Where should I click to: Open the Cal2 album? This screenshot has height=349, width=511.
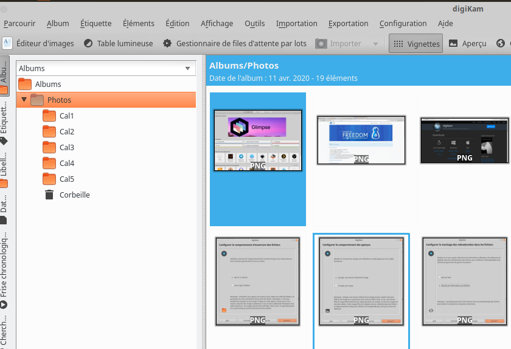pyautogui.click(x=67, y=132)
